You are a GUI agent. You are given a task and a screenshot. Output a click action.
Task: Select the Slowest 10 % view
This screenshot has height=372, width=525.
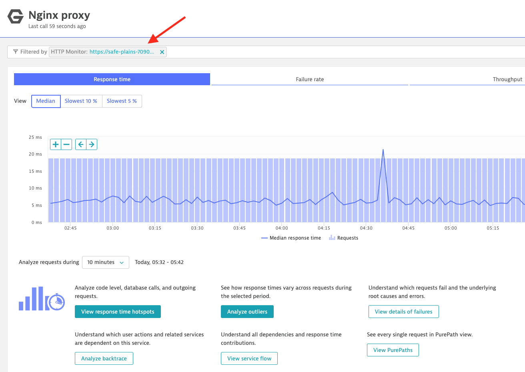(x=81, y=101)
